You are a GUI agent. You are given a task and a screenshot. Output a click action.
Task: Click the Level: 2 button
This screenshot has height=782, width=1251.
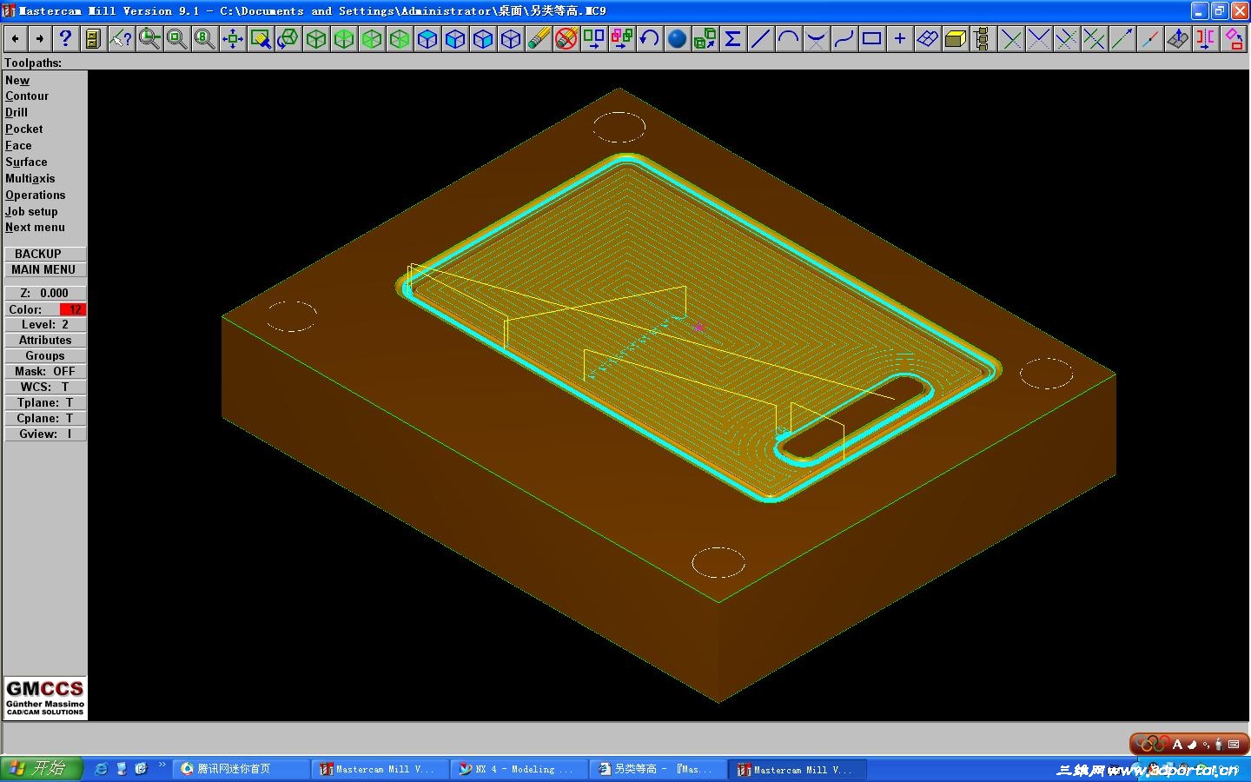45,324
